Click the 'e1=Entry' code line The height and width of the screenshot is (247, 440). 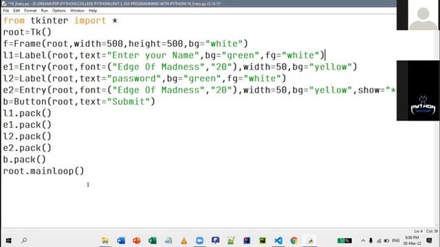tap(180, 67)
